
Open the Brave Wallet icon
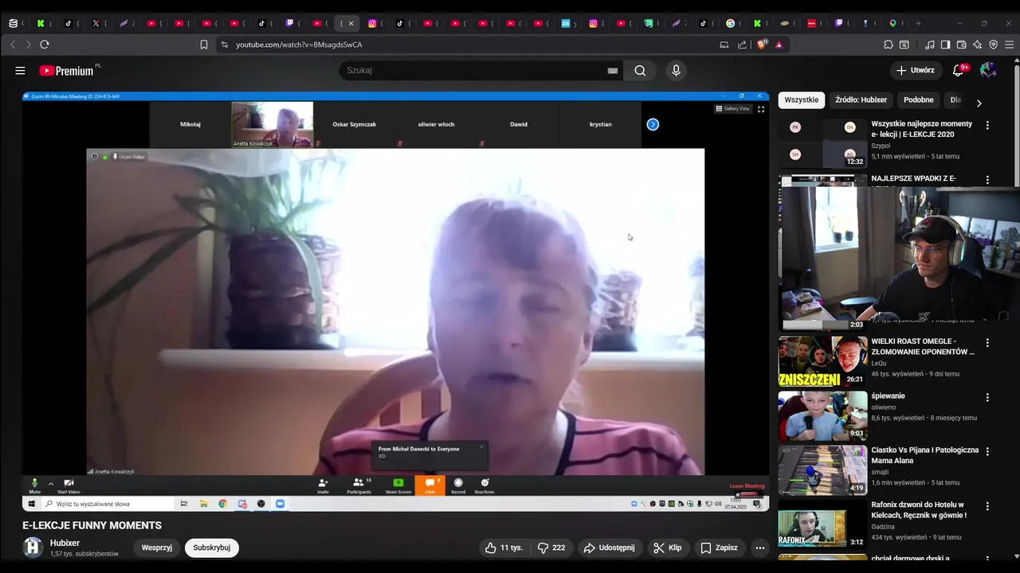(962, 45)
